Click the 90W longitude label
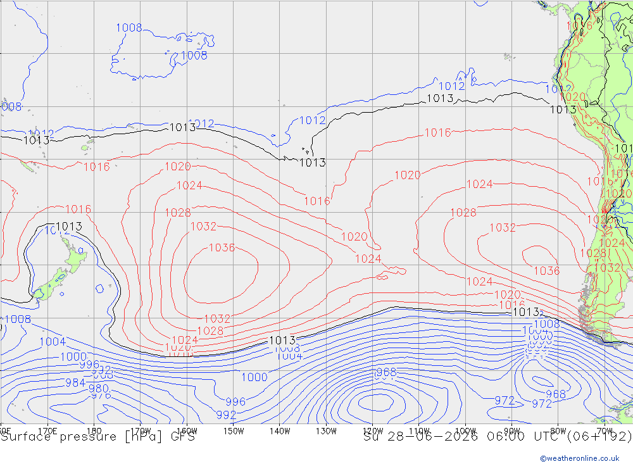The image size is (633, 464). pos(512,431)
